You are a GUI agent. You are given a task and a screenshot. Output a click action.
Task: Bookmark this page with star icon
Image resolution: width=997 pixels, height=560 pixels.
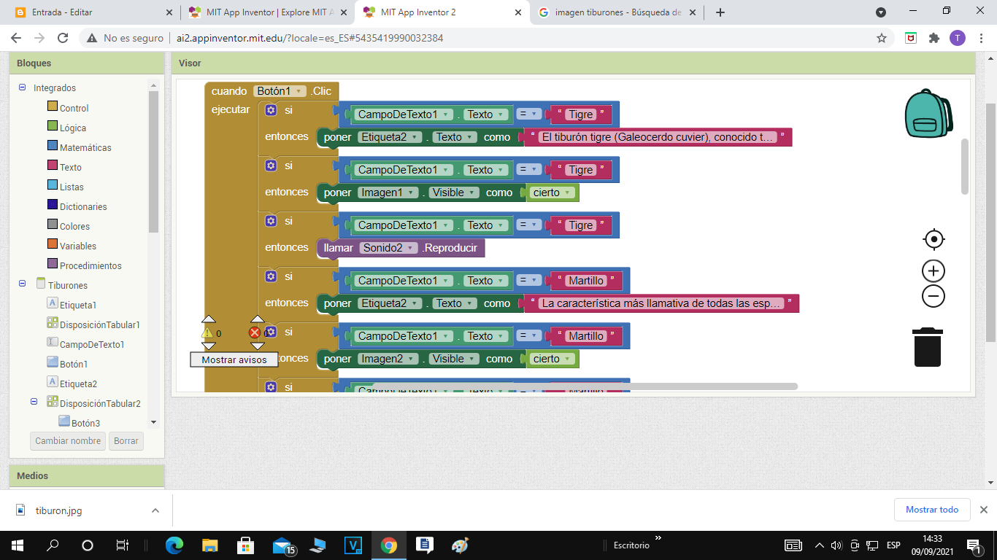tap(882, 38)
